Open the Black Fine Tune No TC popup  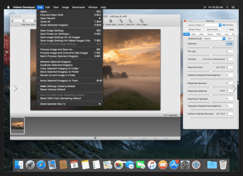point(221,67)
